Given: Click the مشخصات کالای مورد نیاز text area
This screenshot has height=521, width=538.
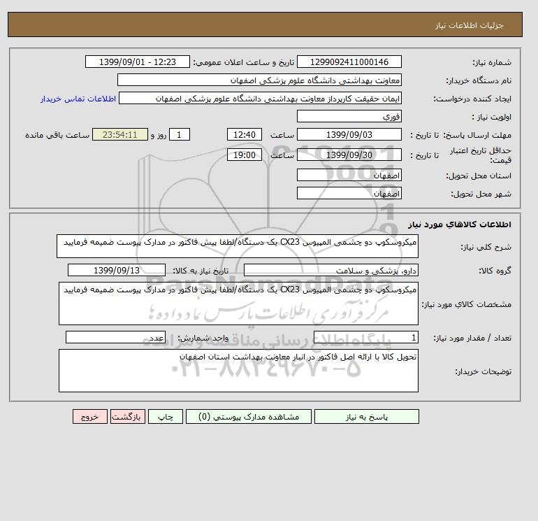Looking at the screenshot, I should click(238, 304).
